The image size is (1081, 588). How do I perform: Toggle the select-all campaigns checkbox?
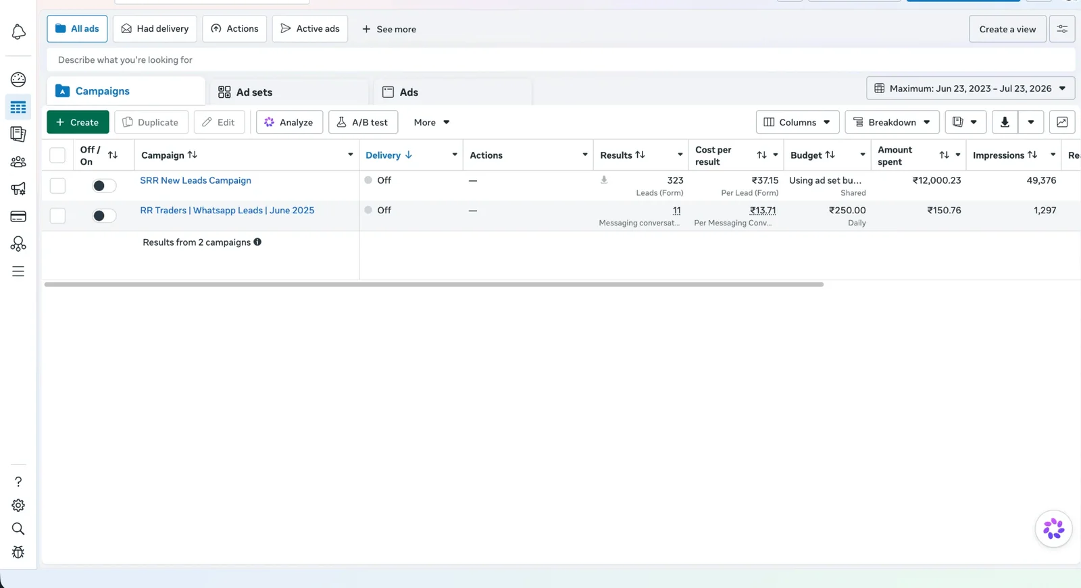pyautogui.click(x=57, y=155)
